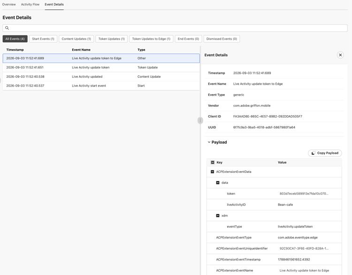Click the search magnifier icon
The height and width of the screenshot is (275, 352).
pos(7,28)
